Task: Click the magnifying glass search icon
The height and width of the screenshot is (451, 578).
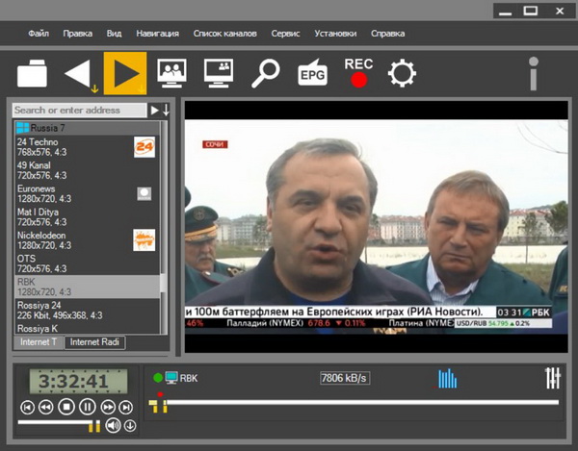Action: coord(266,74)
